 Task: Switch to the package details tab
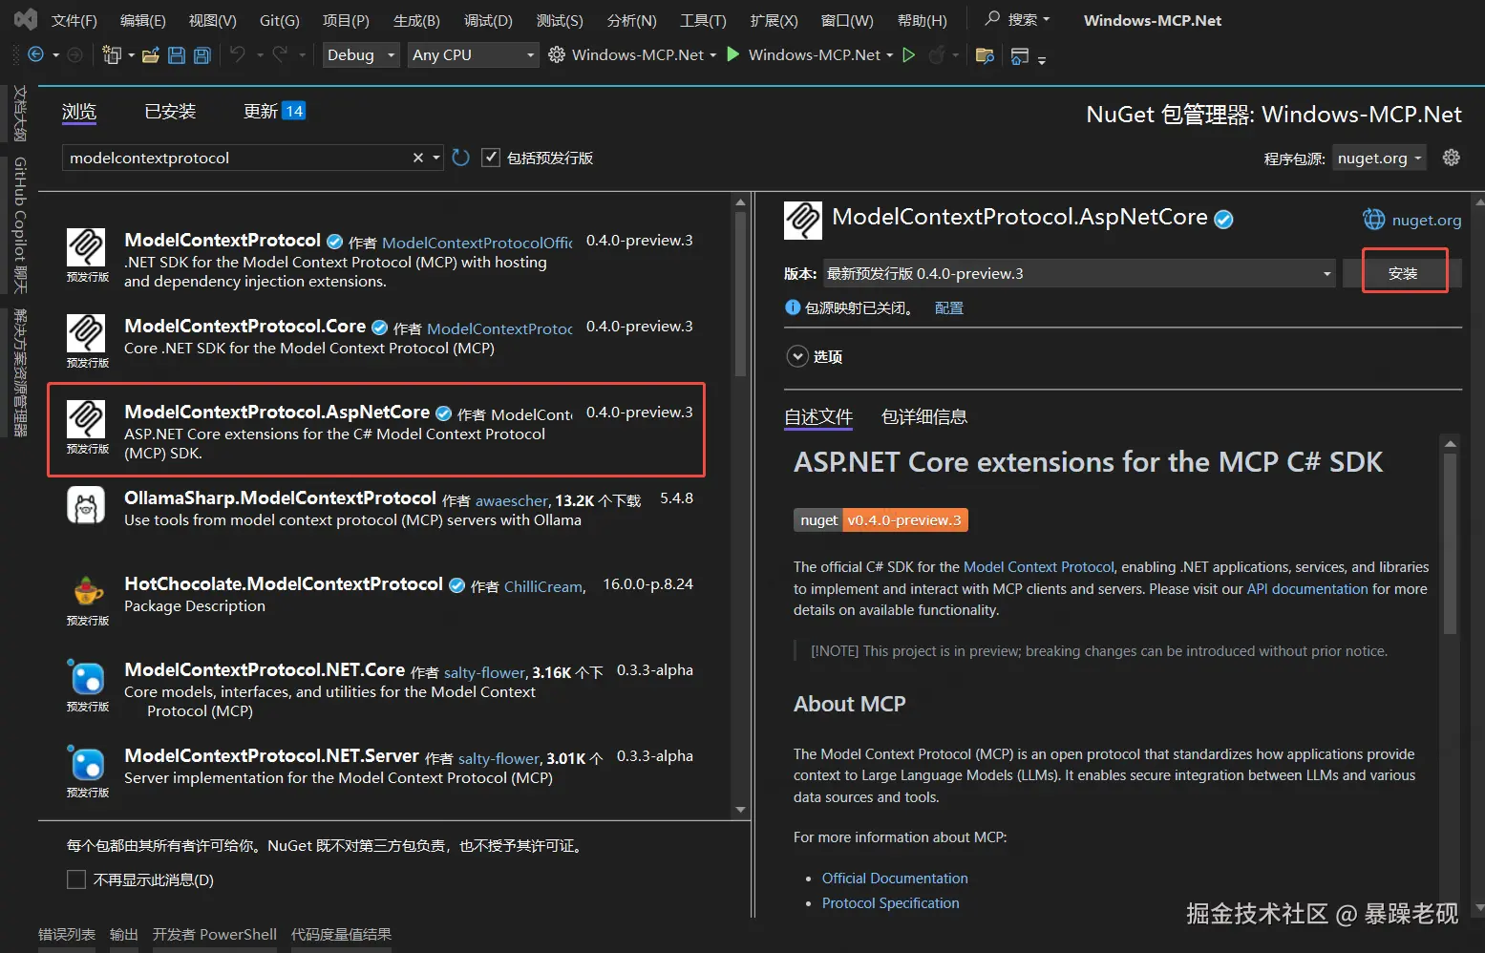tap(923, 417)
